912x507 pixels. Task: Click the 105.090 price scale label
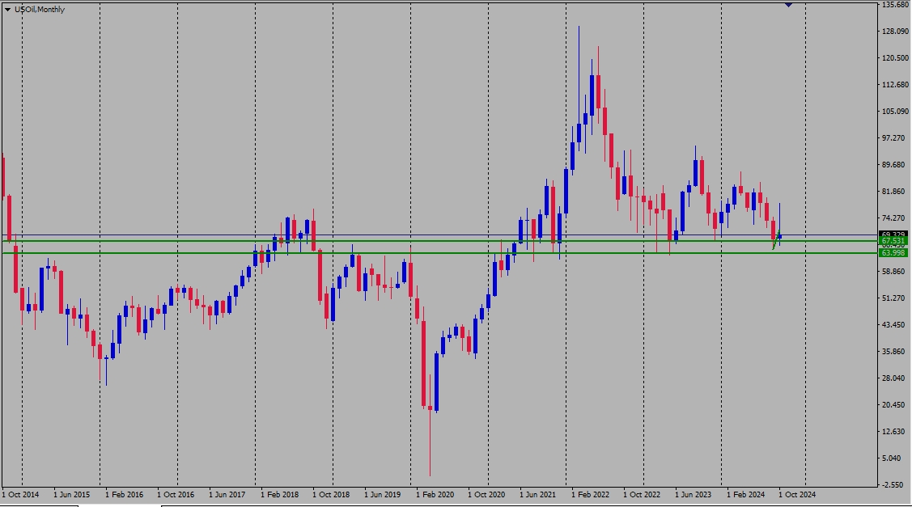(x=895, y=112)
